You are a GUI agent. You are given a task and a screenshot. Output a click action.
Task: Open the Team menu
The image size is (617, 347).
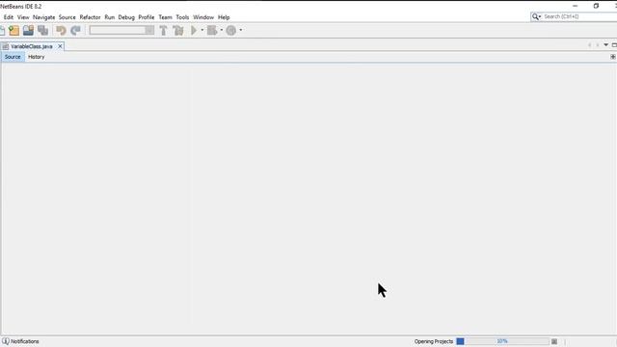pos(165,17)
